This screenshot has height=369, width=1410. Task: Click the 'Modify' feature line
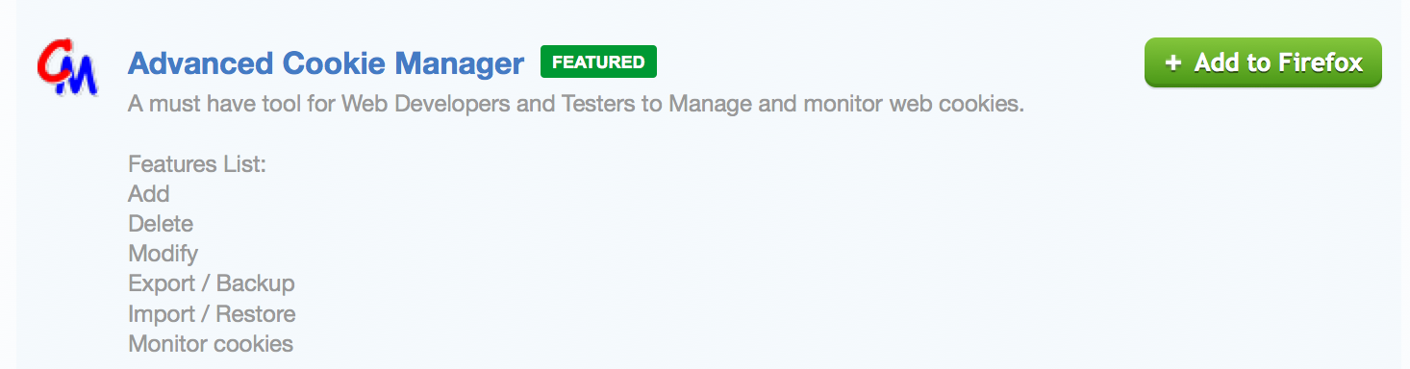point(164,254)
